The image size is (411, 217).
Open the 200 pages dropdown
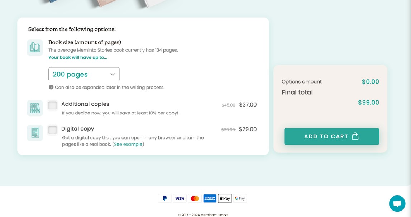click(x=84, y=74)
